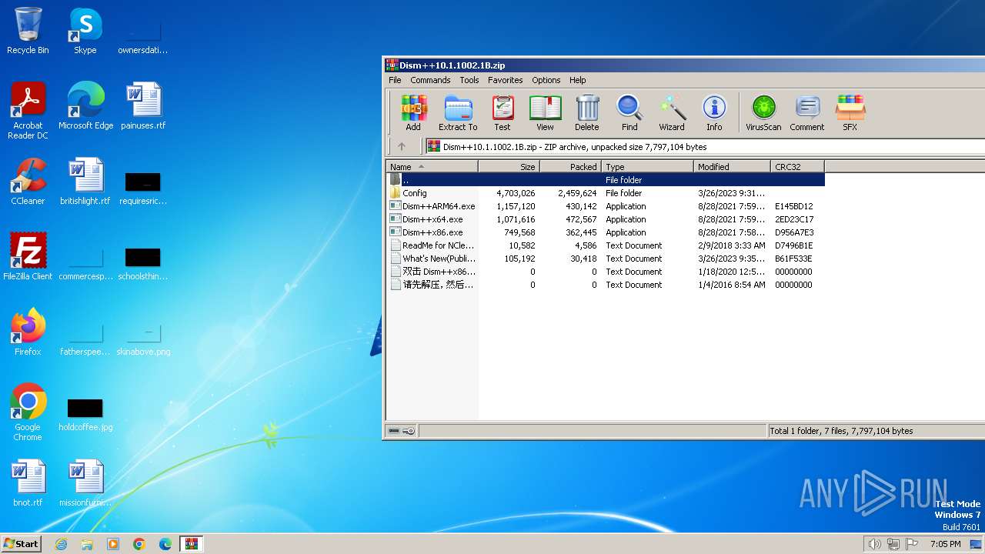Open Internet Explorer from taskbar

tap(61, 544)
